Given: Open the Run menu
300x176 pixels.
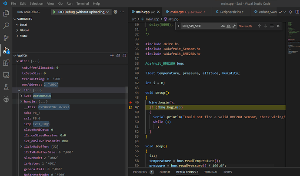Looking at the screenshot, I should point(70,3).
